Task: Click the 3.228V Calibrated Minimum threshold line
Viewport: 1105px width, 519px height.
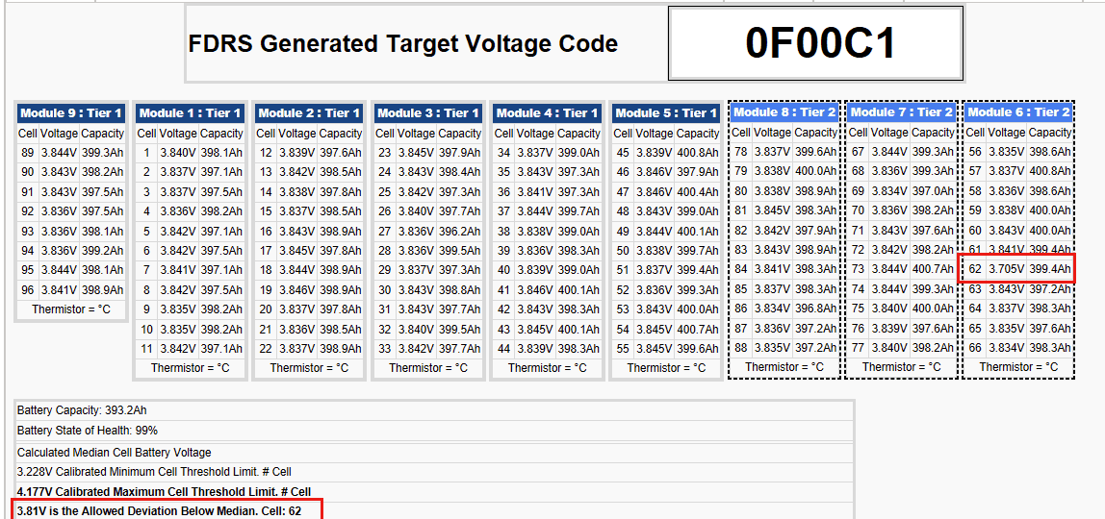Action: [154, 472]
